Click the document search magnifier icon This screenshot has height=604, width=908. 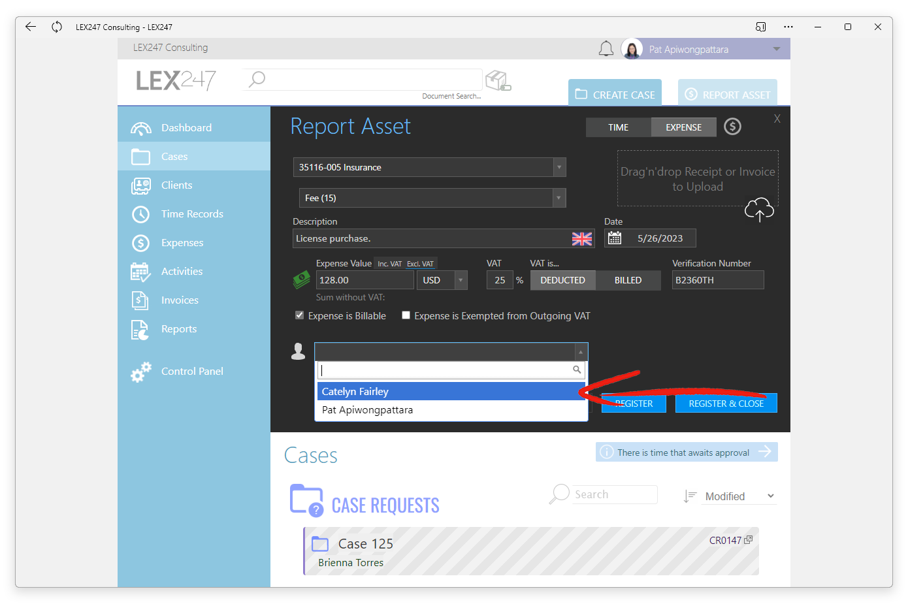pos(257,80)
